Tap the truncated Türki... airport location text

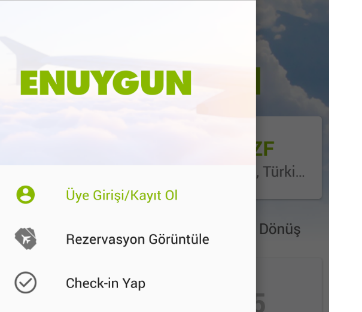click(281, 172)
